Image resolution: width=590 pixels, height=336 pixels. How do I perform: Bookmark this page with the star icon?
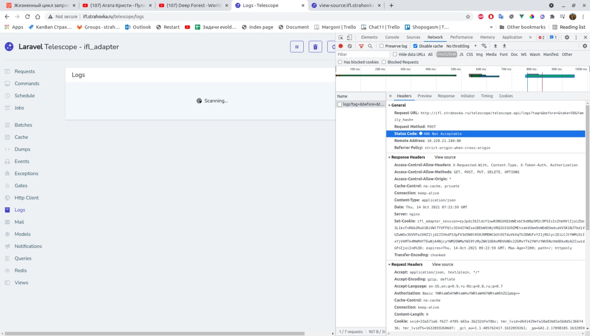(x=468, y=17)
